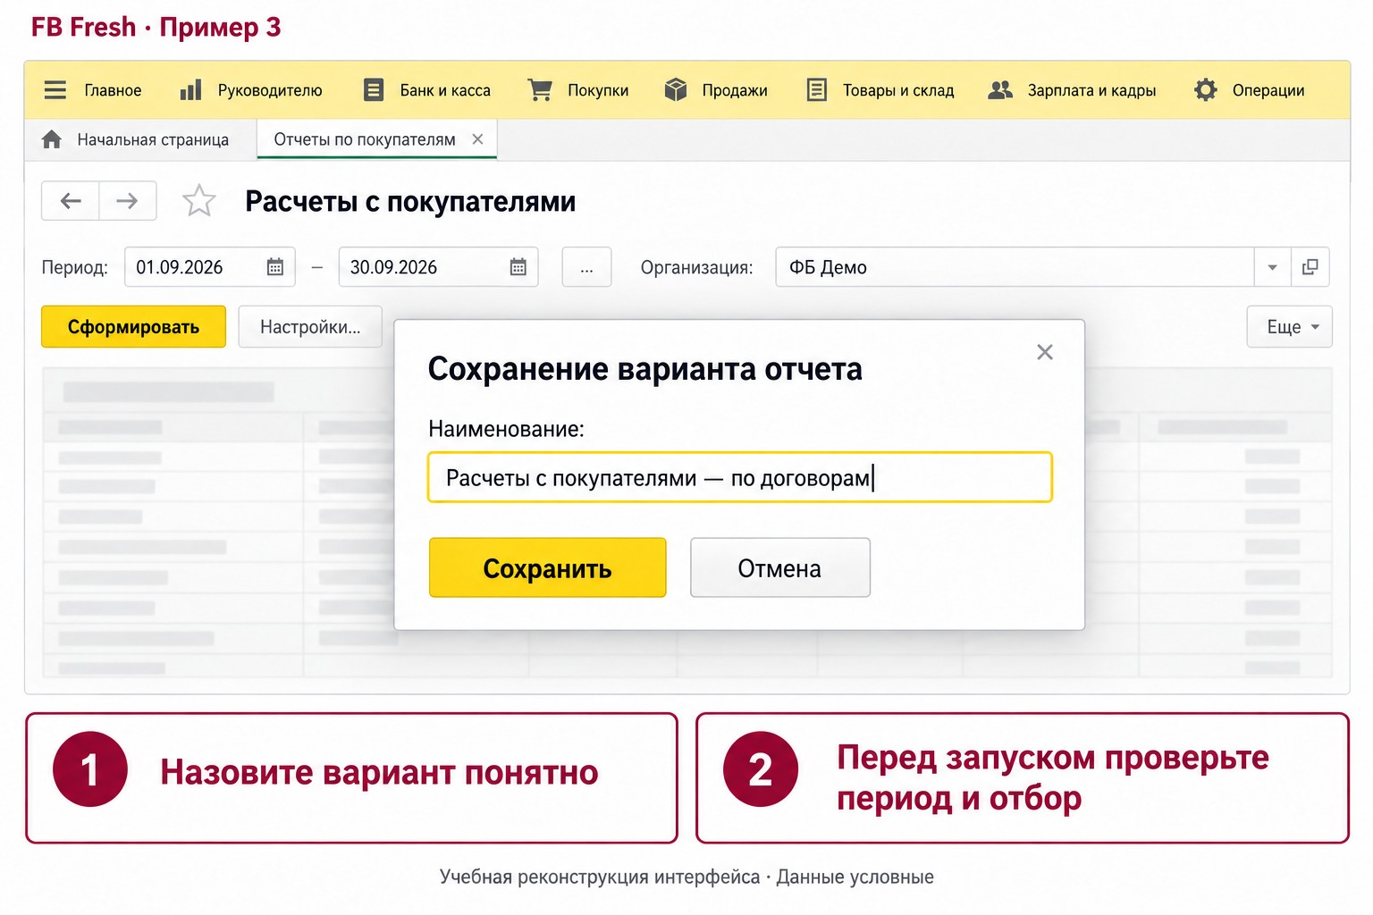Viewport: 1373px width, 915px height.
Task: Click the box icon for Продажи
Action: (x=676, y=89)
